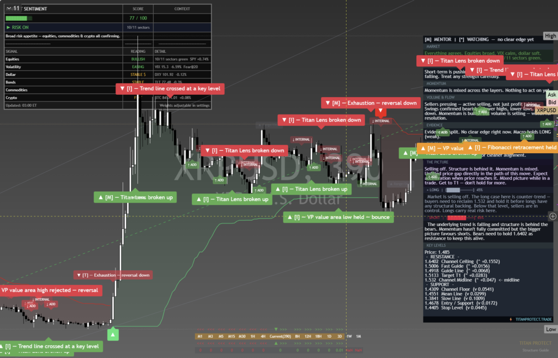
Task: Select the 1D timeframe cell
Action: click(329, 336)
